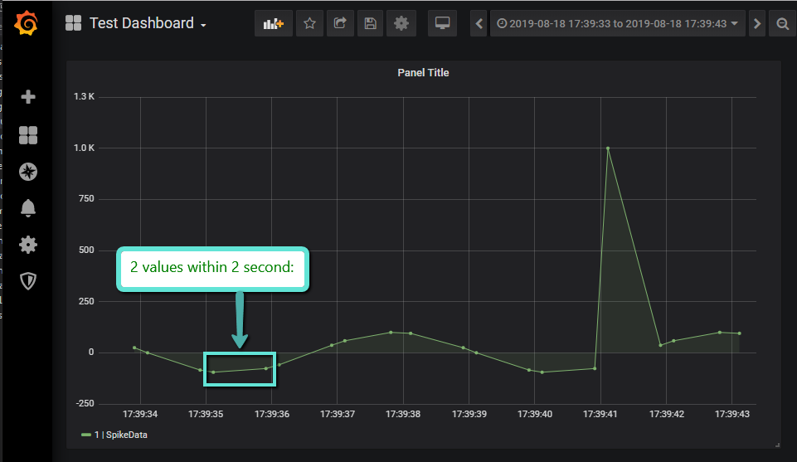Image resolution: width=797 pixels, height=462 pixels.
Task: Share the dashboard using share icon
Action: click(x=339, y=24)
